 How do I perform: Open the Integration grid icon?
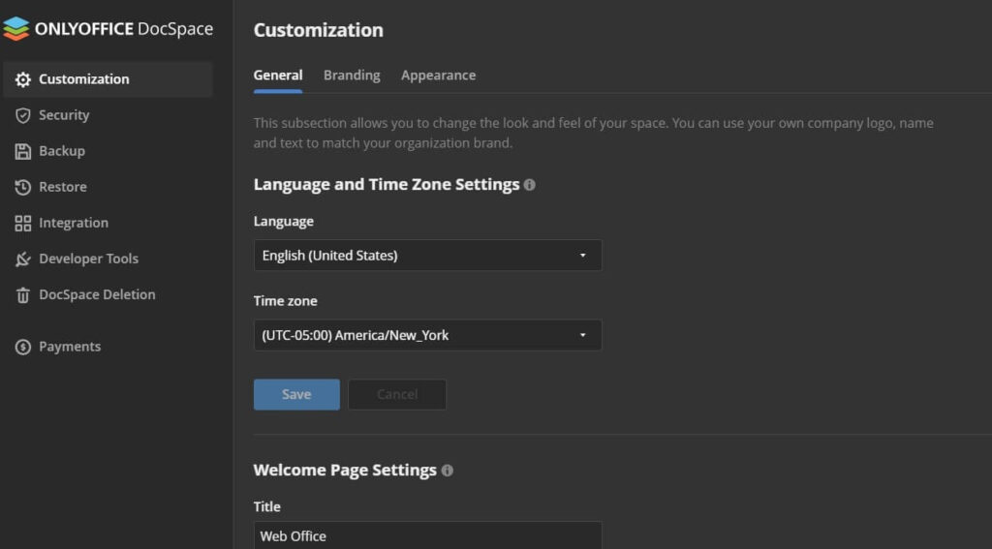(x=23, y=223)
